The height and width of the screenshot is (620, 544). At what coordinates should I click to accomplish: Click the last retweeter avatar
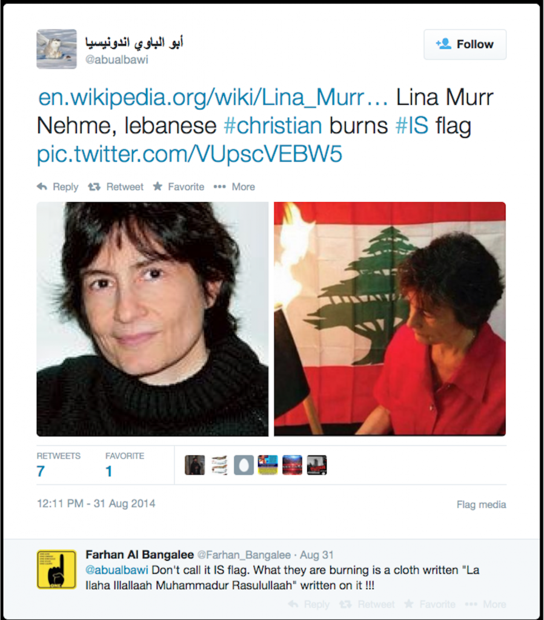pyautogui.click(x=317, y=465)
